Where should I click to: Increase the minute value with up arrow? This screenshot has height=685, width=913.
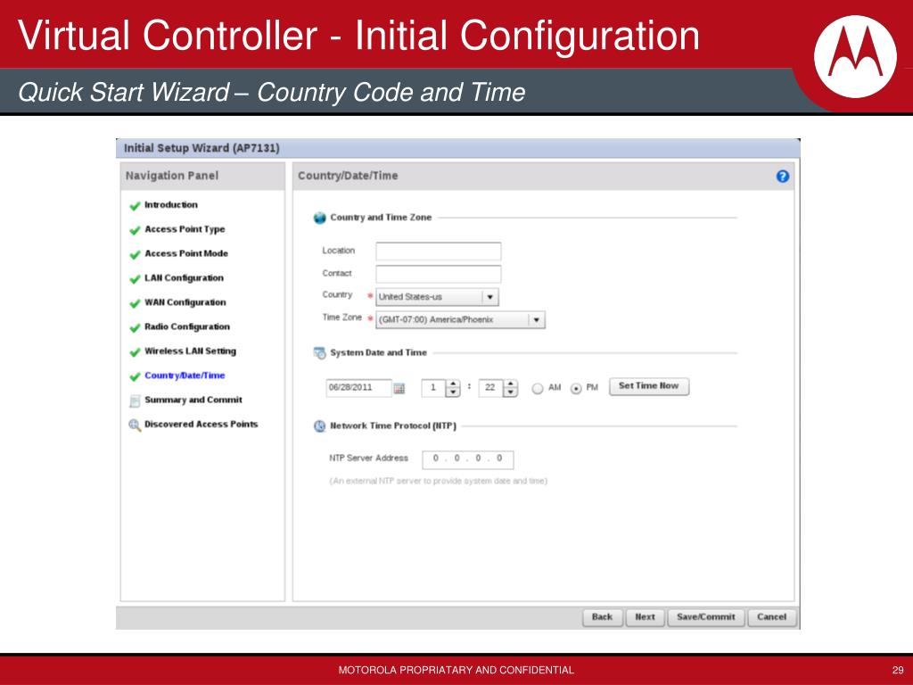click(x=510, y=384)
